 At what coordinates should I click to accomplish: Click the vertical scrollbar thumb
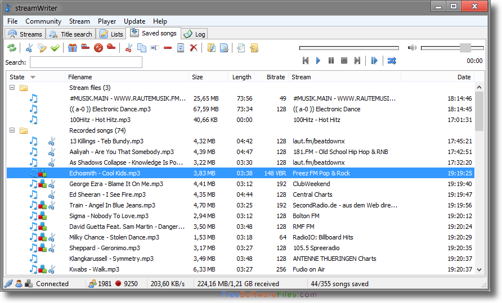pyautogui.click(x=479, y=111)
